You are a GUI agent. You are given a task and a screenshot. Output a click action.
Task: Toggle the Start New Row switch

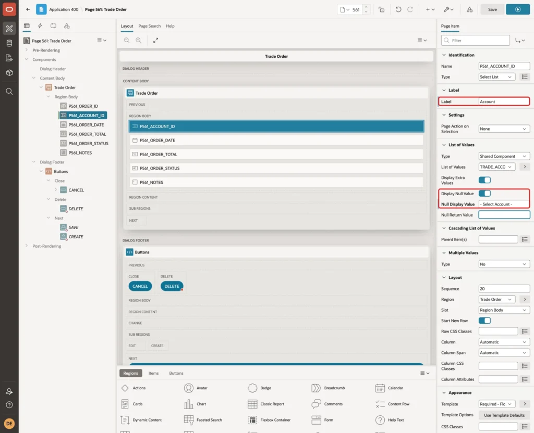click(x=484, y=321)
